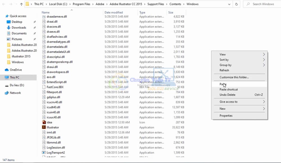
Task: Open Network in the sidebar
Action: pyautogui.click(x=15, y=93)
